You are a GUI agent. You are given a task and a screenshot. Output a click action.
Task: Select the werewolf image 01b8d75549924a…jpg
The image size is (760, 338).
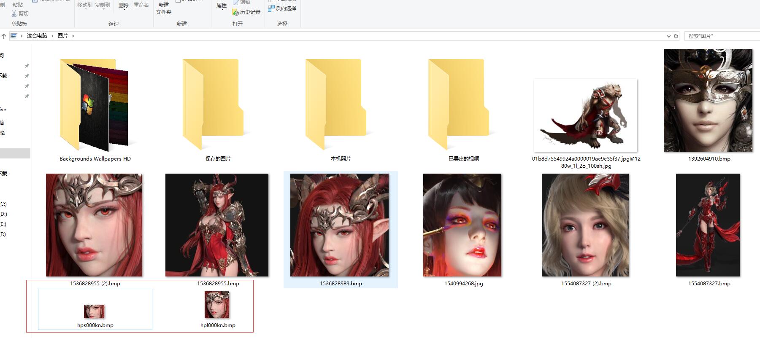(586, 115)
